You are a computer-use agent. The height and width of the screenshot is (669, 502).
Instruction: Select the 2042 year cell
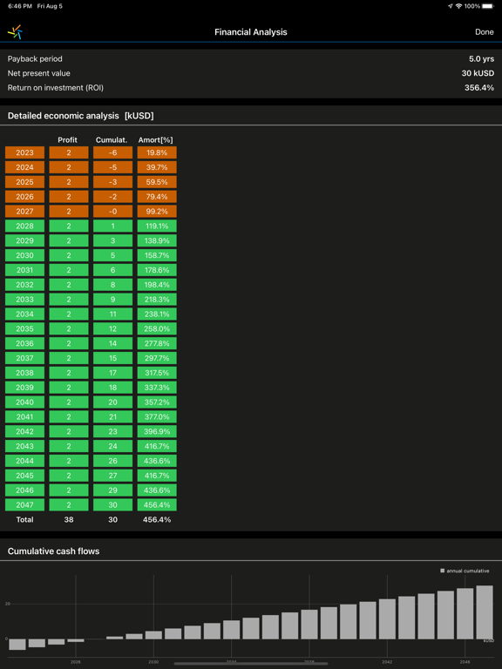point(24,431)
